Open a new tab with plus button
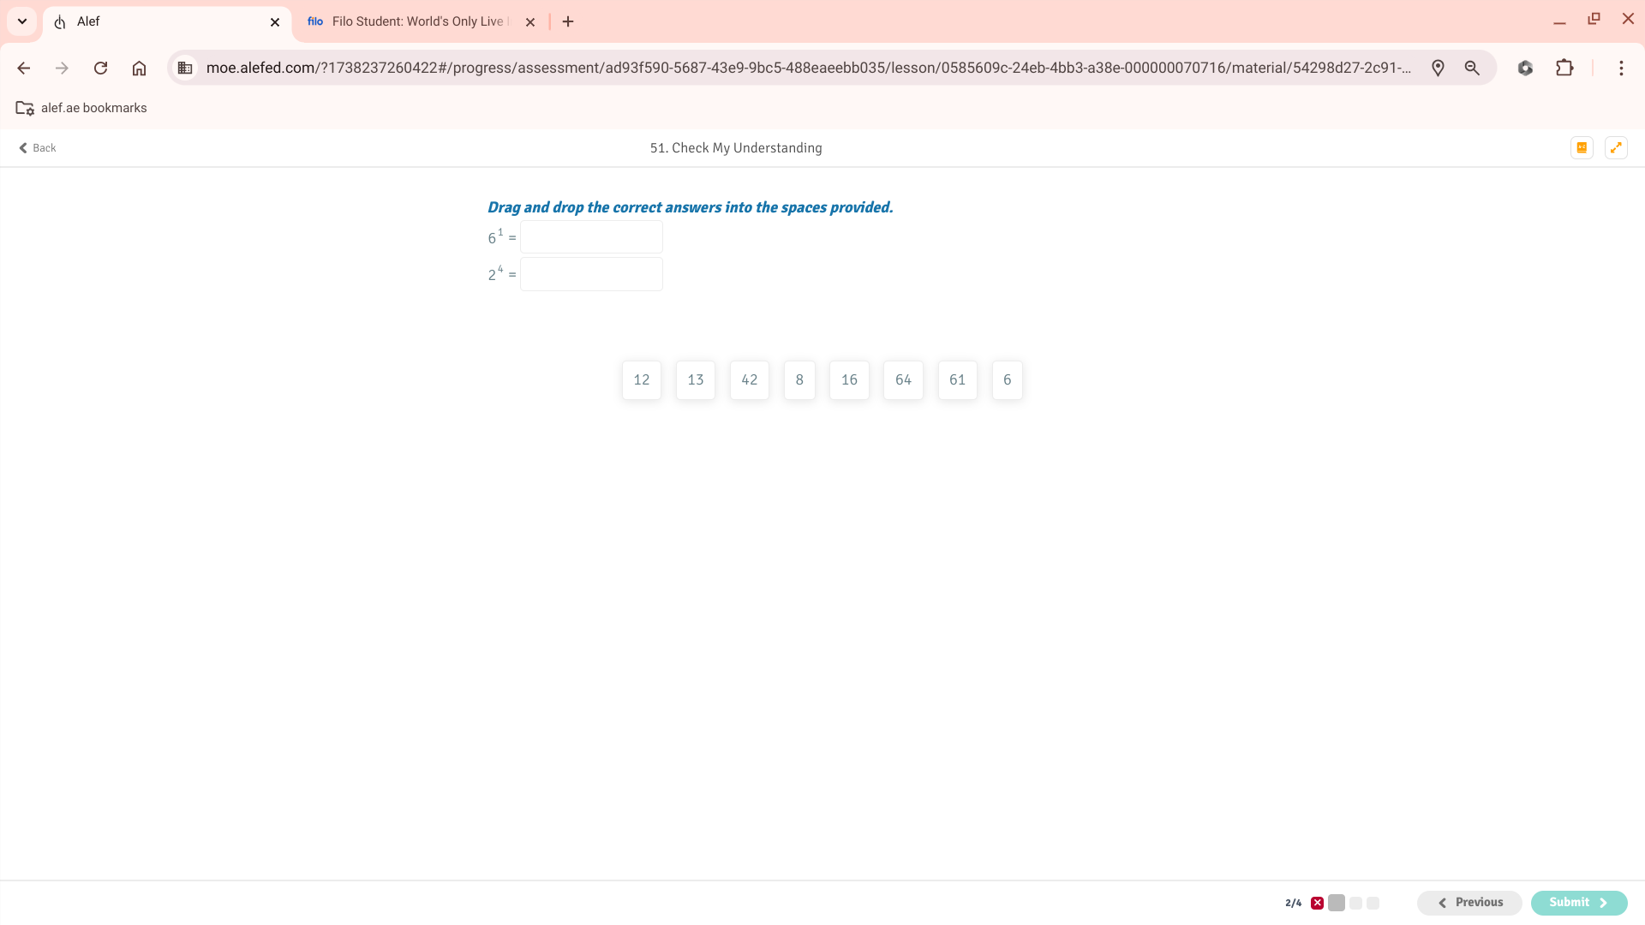1645x925 pixels. 568,21
